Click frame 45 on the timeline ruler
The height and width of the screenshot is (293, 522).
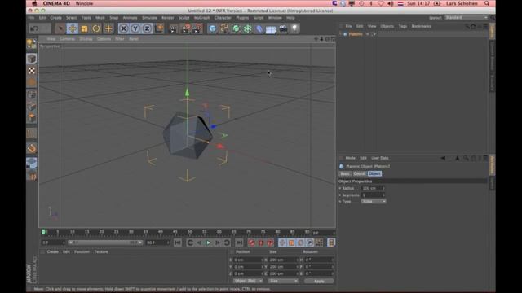(175, 231)
